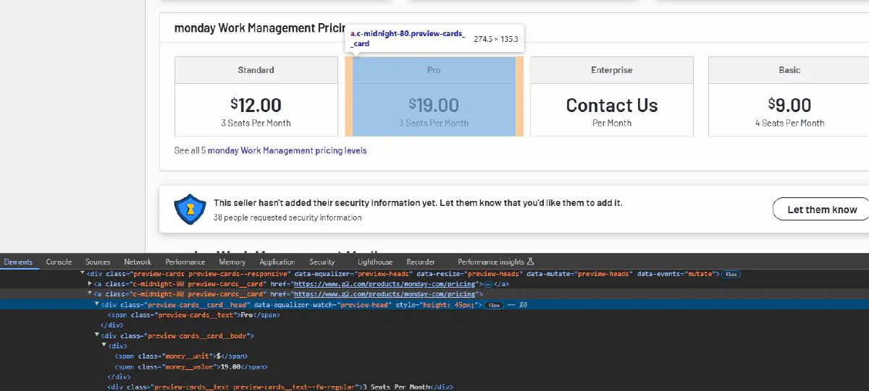Click flex badge on preview-cards responsive div
The image size is (869, 391).
click(731, 274)
